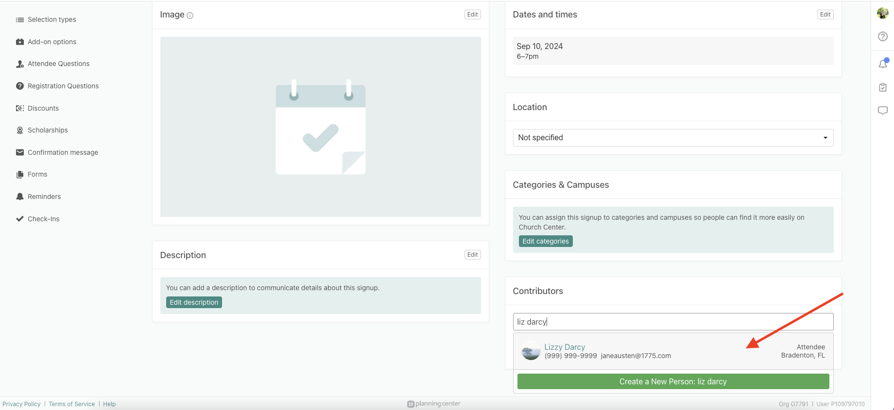Open the tasks clipboard icon
894x410 pixels.
(882, 87)
